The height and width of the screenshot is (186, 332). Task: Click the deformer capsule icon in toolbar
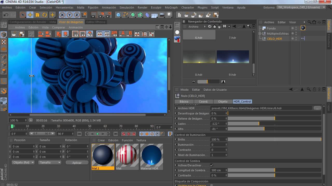coord(147,15)
